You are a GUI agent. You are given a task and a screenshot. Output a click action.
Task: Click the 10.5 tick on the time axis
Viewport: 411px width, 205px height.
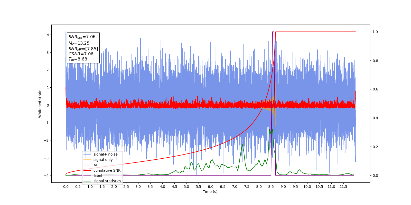(319, 187)
